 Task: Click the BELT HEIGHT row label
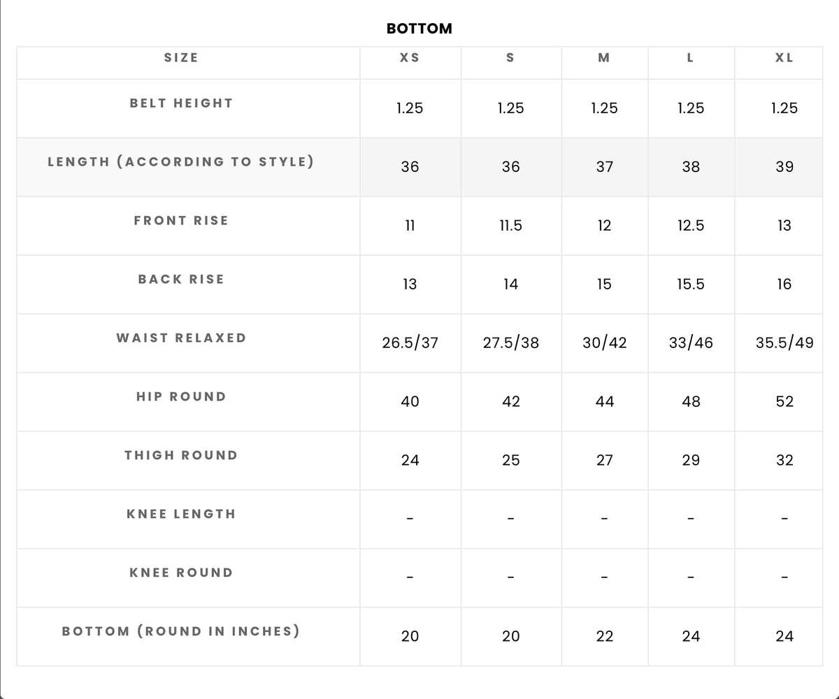click(181, 103)
